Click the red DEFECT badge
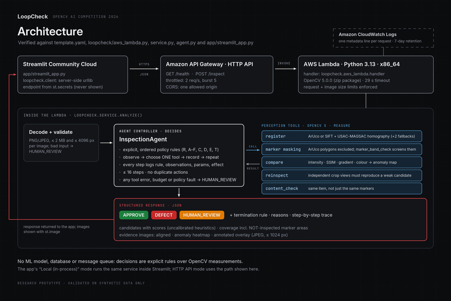 tap(163, 215)
